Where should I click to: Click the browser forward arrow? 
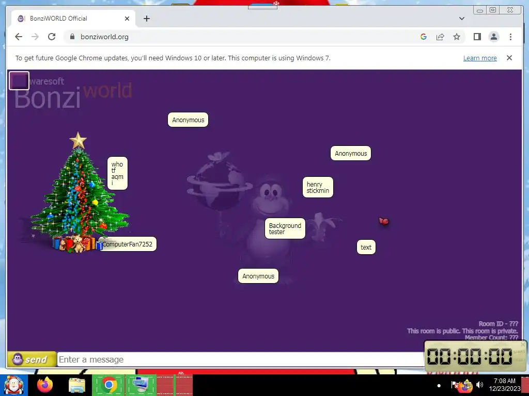pos(35,37)
